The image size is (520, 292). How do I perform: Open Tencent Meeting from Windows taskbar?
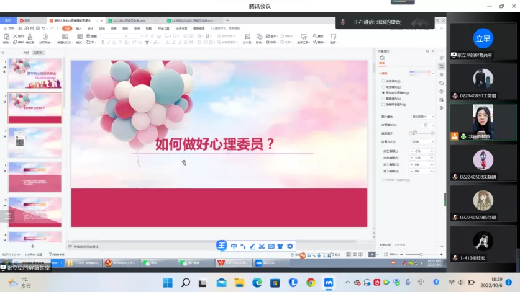(x=329, y=283)
